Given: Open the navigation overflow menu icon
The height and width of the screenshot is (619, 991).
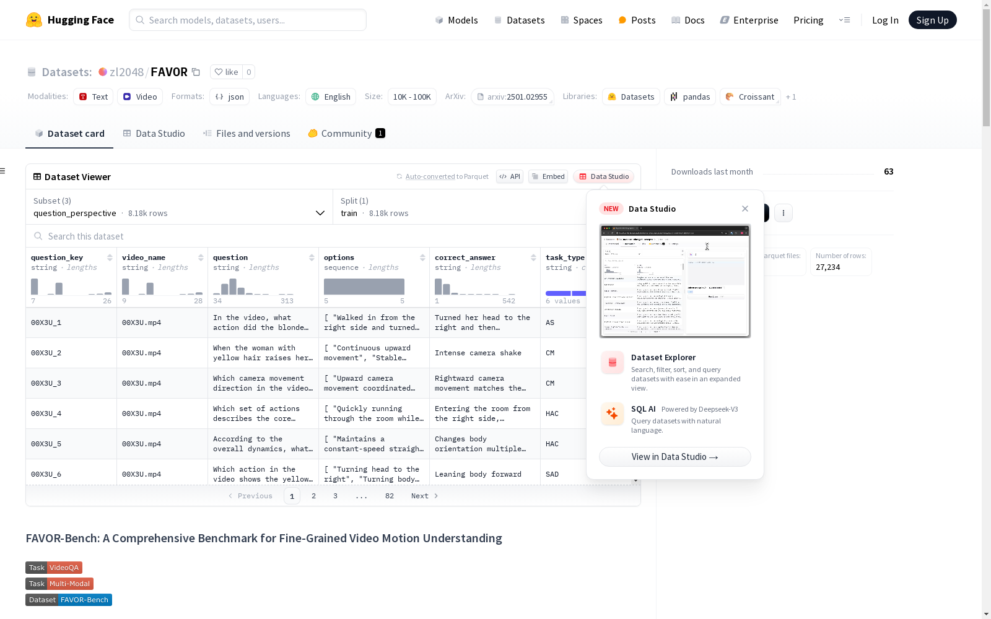Looking at the screenshot, I should click(x=844, y=20).
